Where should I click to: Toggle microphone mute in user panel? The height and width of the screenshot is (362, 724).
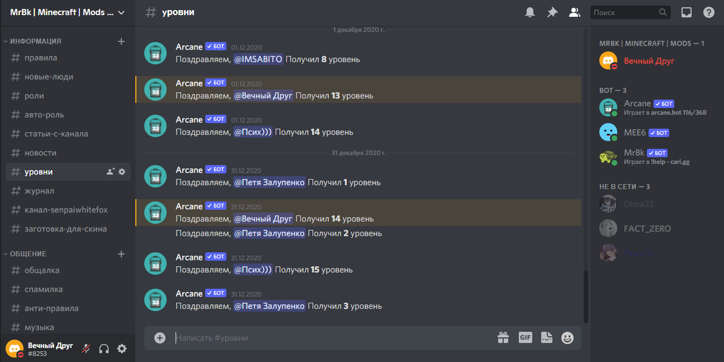86,349
